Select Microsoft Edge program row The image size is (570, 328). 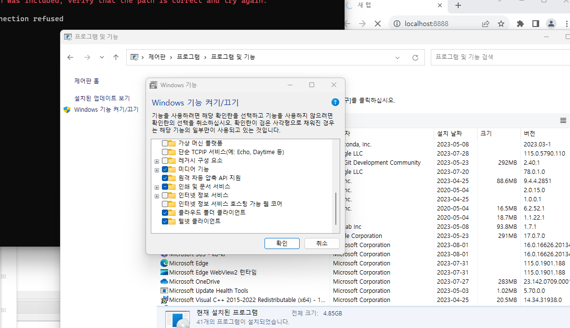coord(365,263)
